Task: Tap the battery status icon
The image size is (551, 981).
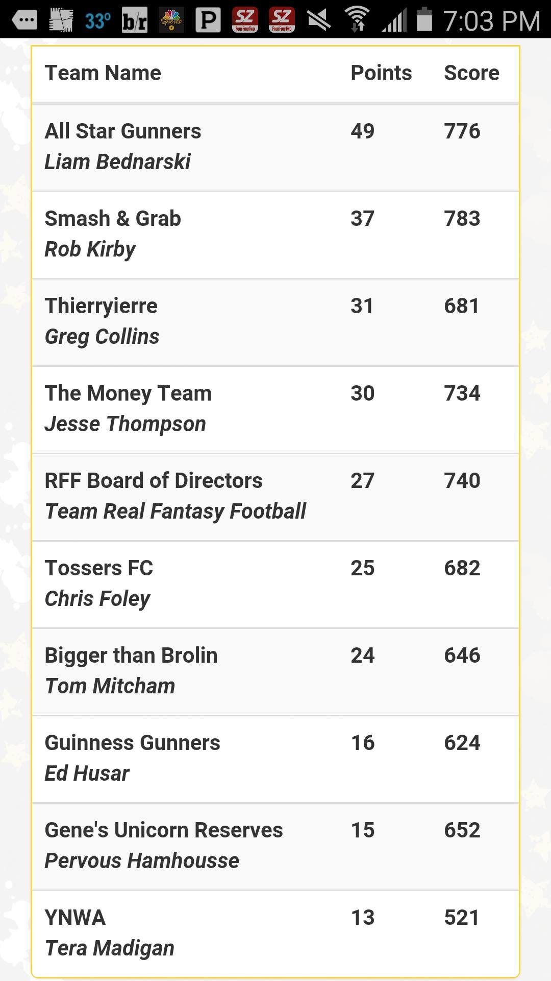Action: pyautogui.click(x=424, y=19)
